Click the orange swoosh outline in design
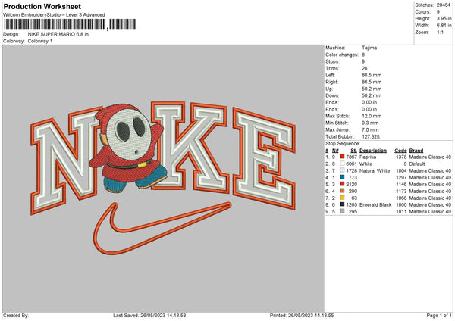The width and height of the screenshot is (455, 321). [x=162, y=228]
